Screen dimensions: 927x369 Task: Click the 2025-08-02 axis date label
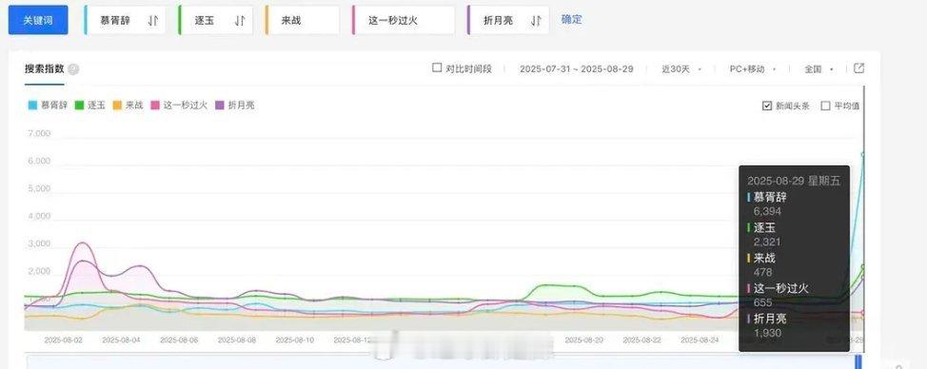pos(63,340)
